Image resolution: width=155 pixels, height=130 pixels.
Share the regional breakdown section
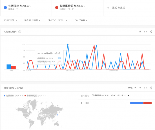coord(151,88)
